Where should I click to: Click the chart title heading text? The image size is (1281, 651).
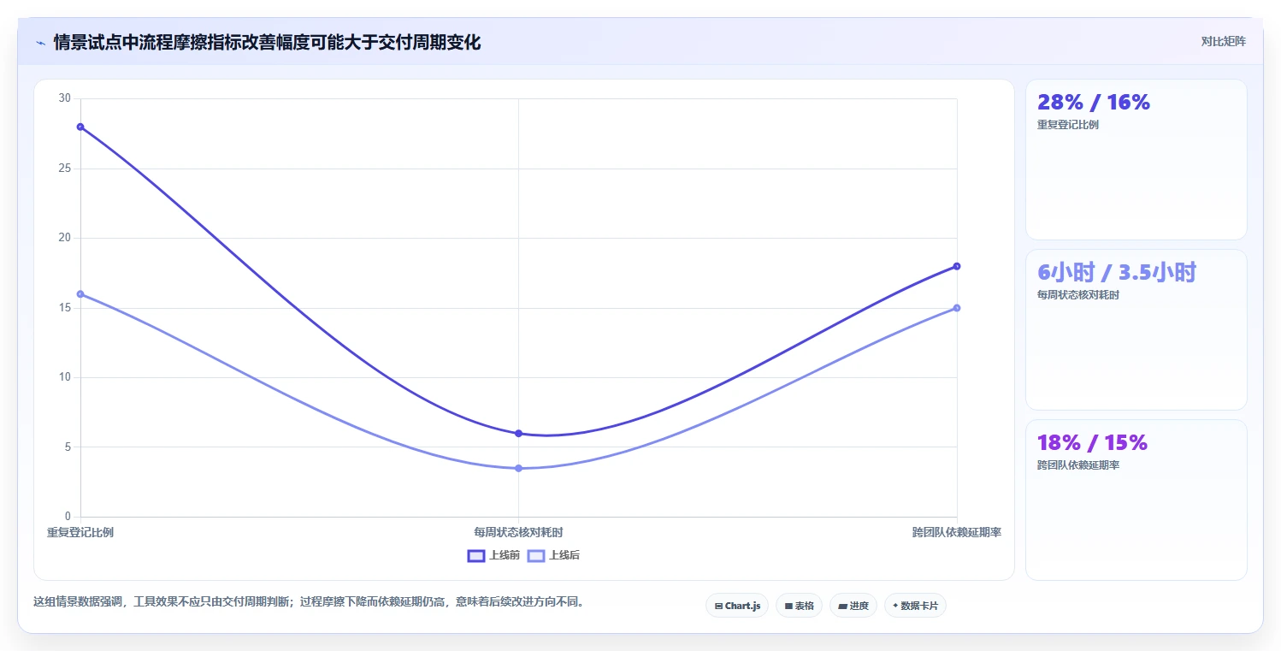coord(267,42)
